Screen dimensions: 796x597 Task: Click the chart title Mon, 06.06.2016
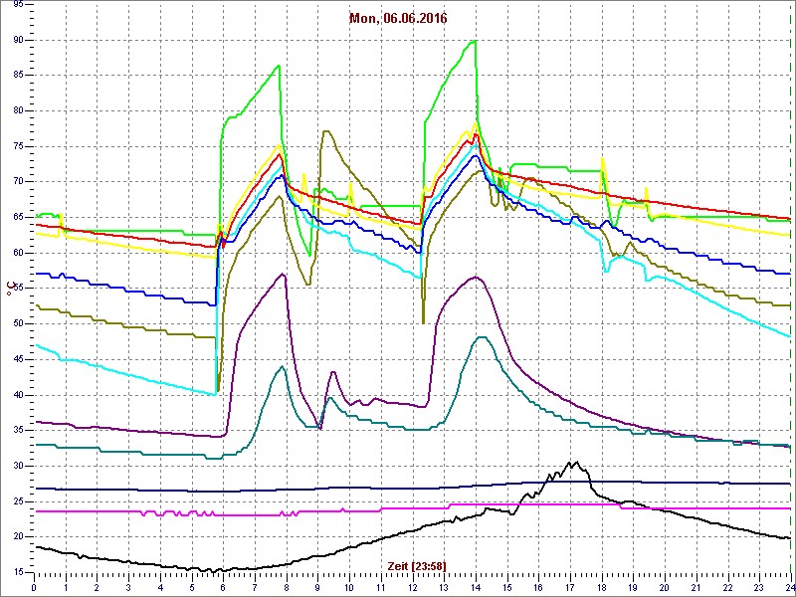pyautogui.click(x=398, y=19)
